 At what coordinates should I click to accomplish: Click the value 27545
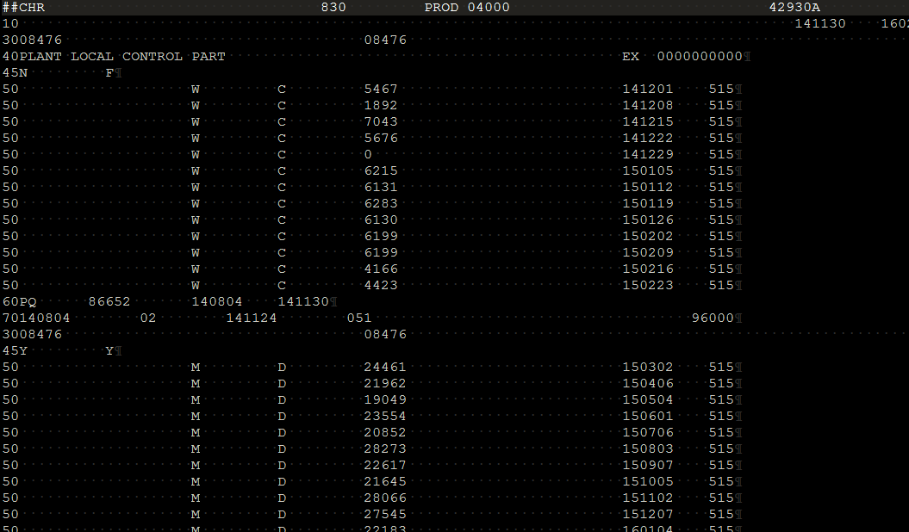pos(384,515)
